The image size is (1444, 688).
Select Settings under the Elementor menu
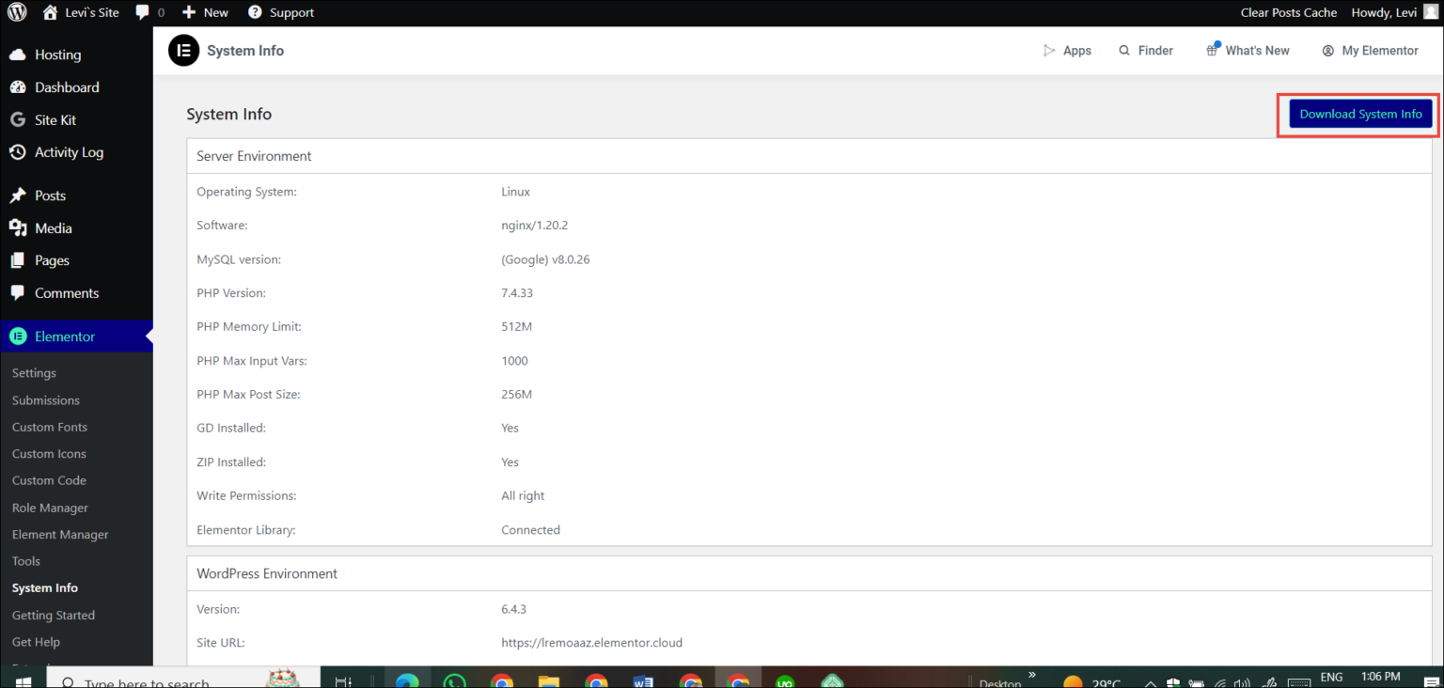coord(33,372)
